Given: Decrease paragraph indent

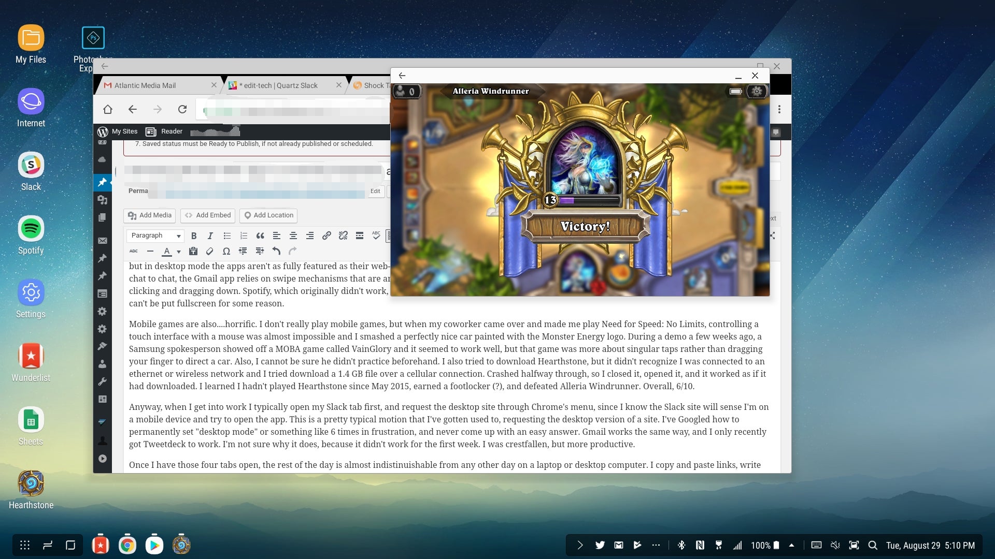Looking at the screenshot, I should (243, 252).
